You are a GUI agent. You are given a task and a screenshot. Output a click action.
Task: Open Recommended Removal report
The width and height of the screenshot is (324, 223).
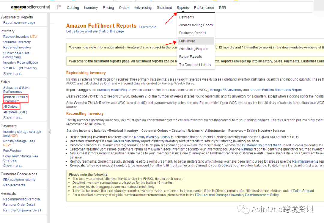[22, 199]
